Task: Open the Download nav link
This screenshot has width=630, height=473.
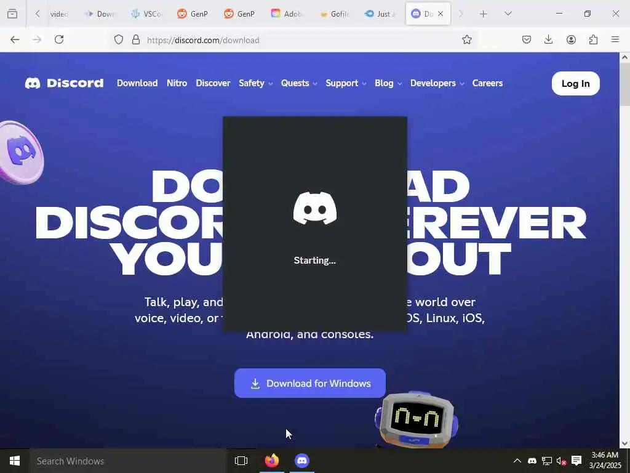Action: pos(137,83)
